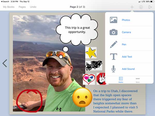Open the Camera icon in the popover
155x116 pixels.
click(x=113, y=32)
